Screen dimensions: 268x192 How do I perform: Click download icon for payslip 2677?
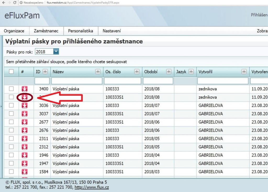click(24, 122)
